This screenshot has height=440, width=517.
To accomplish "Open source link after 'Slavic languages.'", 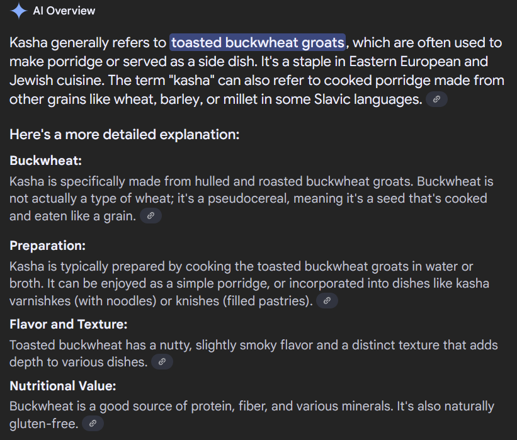I will coord(436,99).
